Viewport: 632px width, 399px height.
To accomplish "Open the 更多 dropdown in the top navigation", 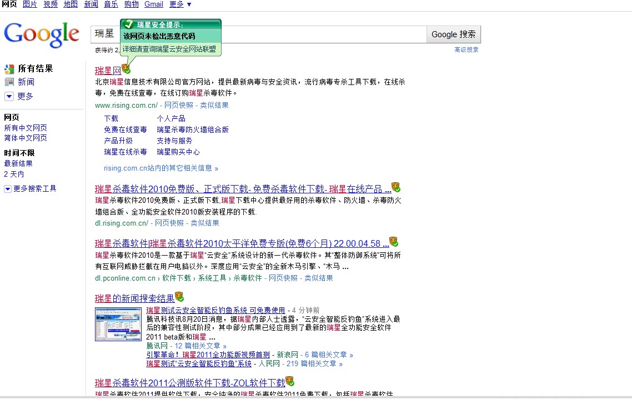I will [180, 4].
